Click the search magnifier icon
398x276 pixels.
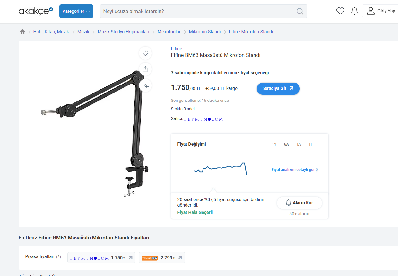[300, 11]
